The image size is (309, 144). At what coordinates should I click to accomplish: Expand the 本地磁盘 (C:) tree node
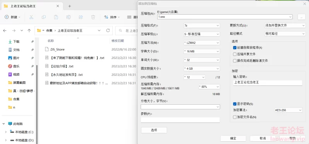[5, 132]
